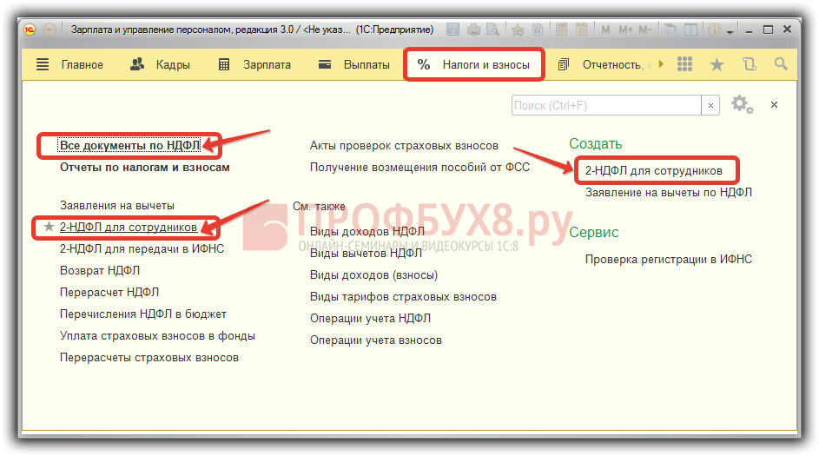Expand the 1C main menu dropdown arrow
The width and height of the screenshot is (819, 456).
50,30
